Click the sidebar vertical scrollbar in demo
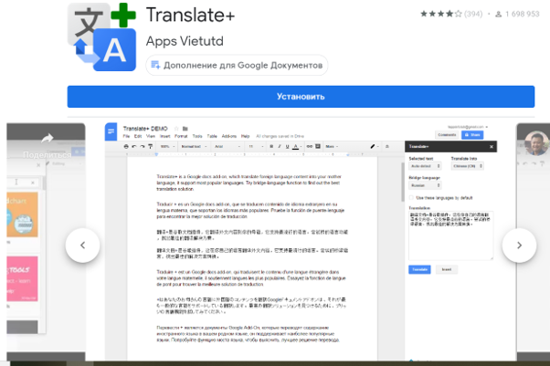The height and width of the screenshot is (366, 550). coord(403,183)
